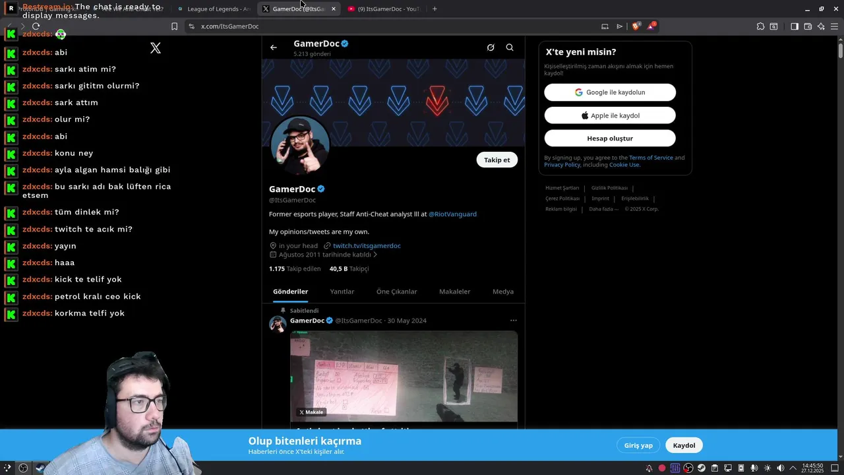This screenshot has height=475, width=844.
Task: Click the microphone icon in system tray
Action: 754,468
